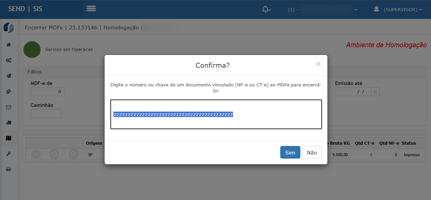Click the paper plane sidebar icon
The width and height of the screenshot is (431, 200).
point(9,76)
